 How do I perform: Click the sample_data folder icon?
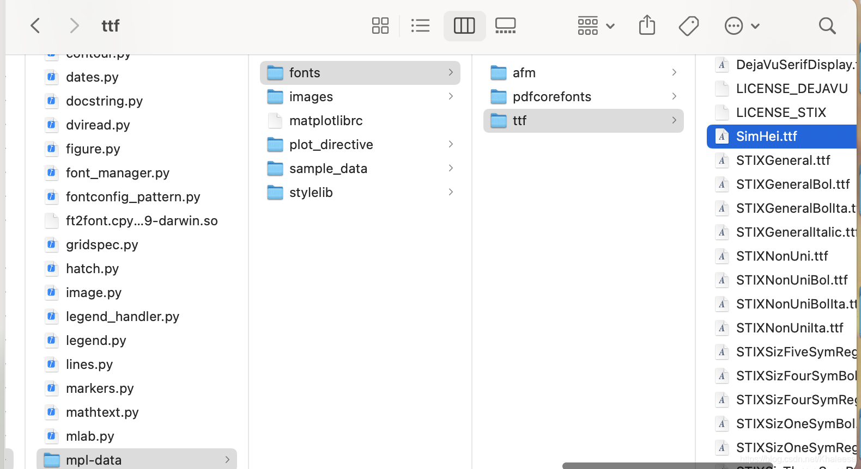tap(275, 169)
